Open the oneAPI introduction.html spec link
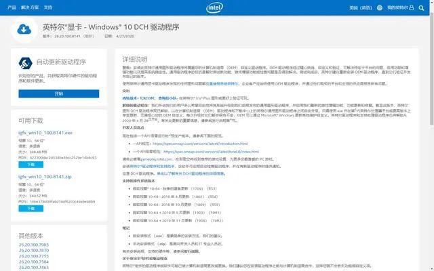Image resolution: width=434 pixels, height=271 pixels. 200,144
